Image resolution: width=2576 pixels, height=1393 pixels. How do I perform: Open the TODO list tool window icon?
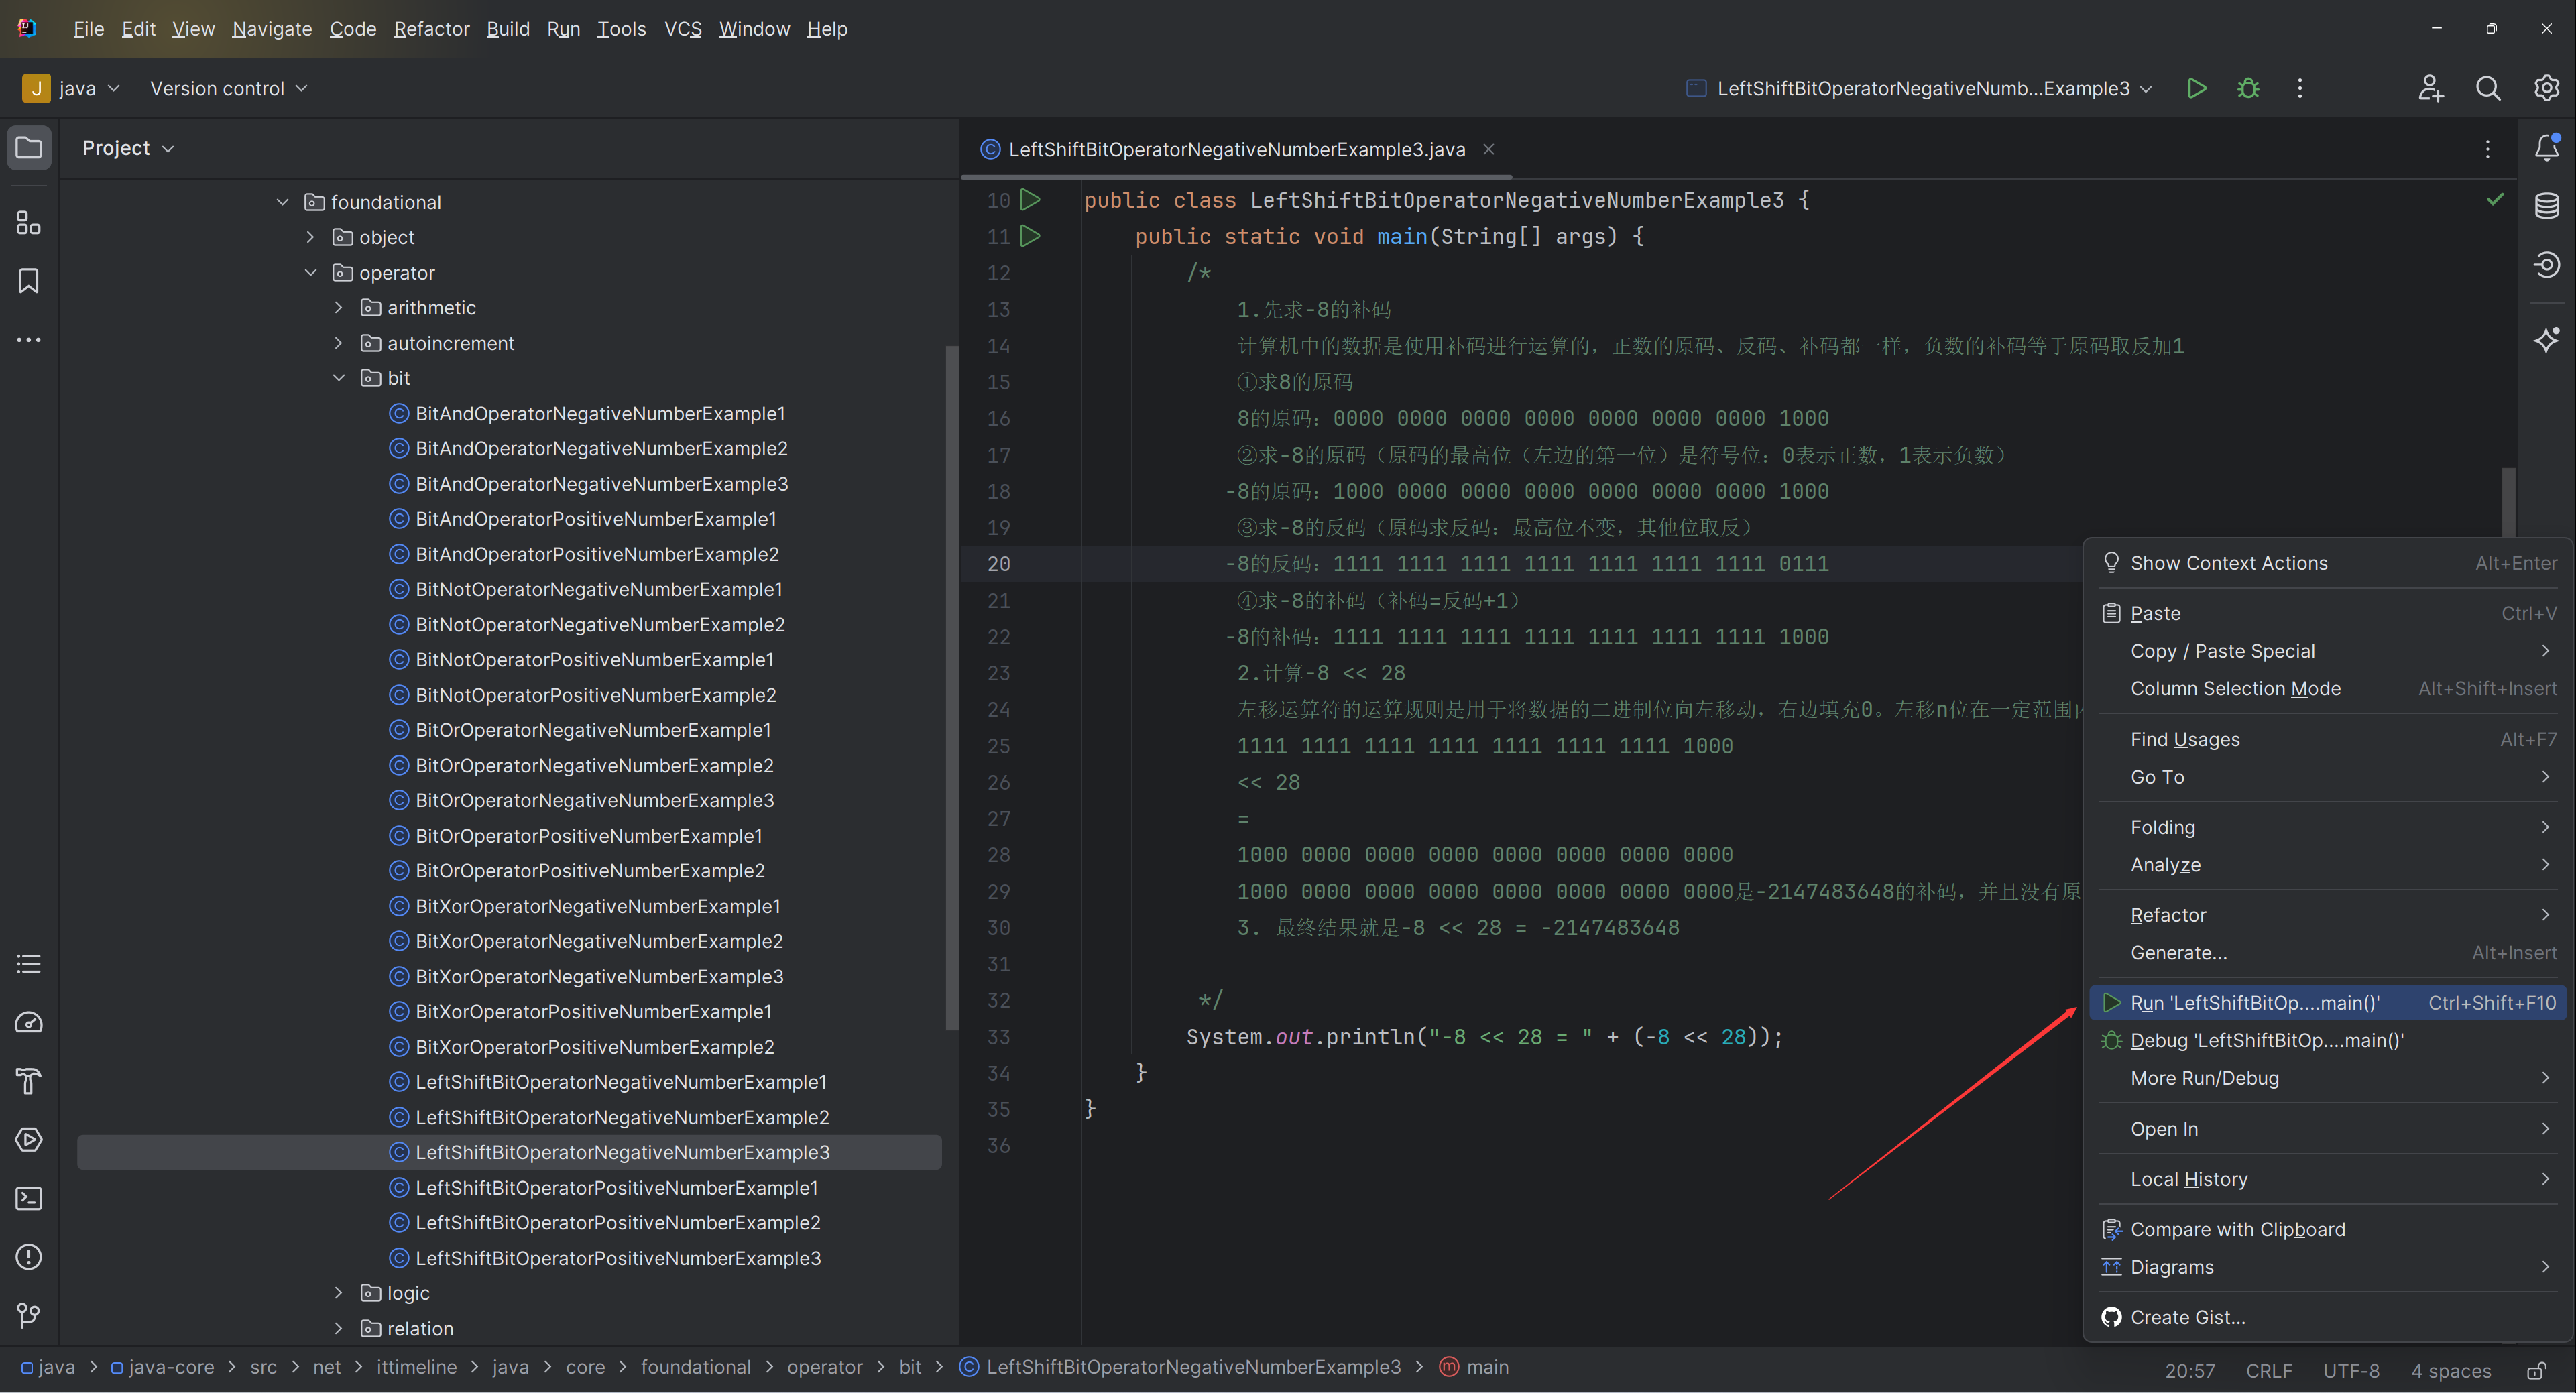click(x=29, y=964)
